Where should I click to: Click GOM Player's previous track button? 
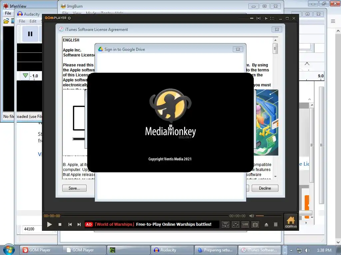click(x=70, y=224)
